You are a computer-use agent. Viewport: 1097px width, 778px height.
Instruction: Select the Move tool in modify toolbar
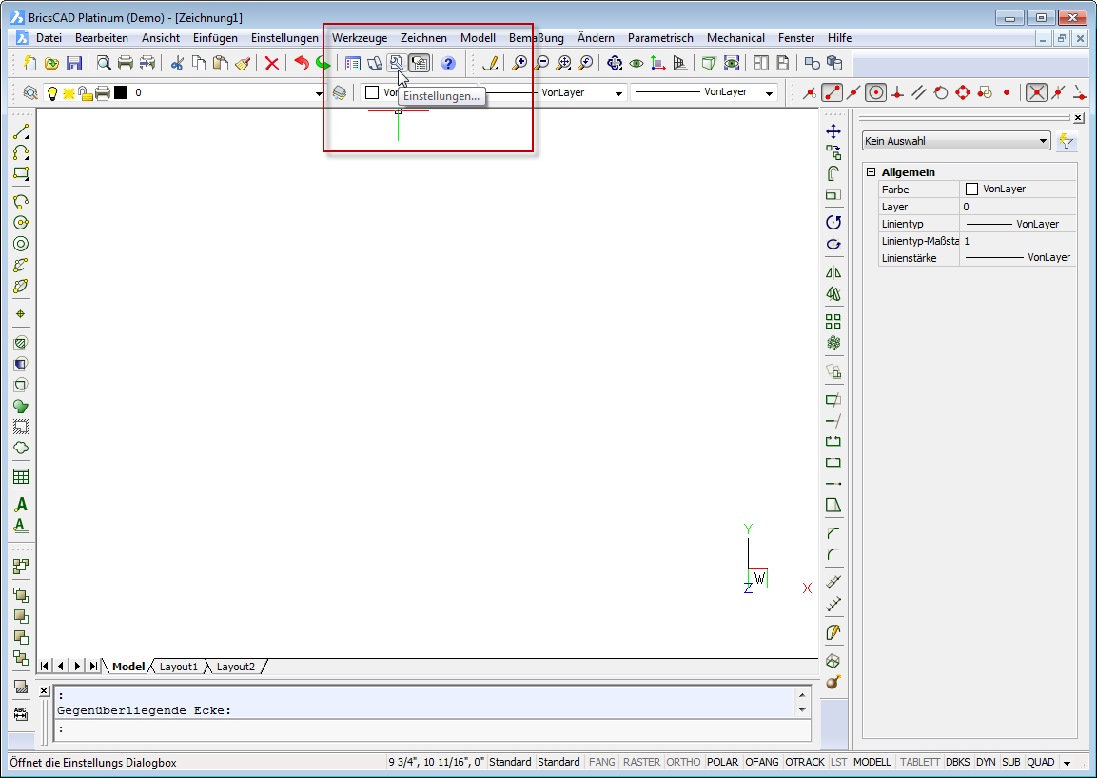point(833,131)
